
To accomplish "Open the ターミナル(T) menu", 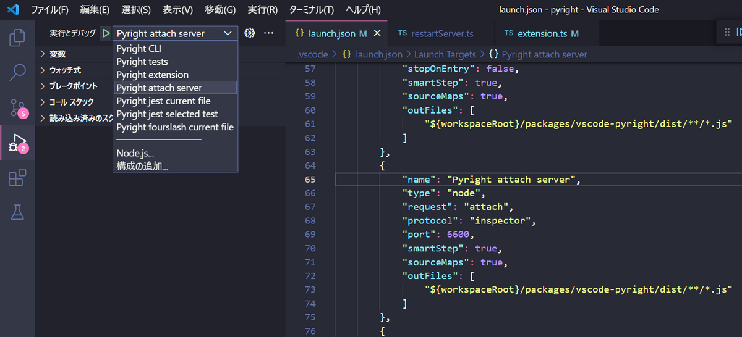I will click(311, 10).
